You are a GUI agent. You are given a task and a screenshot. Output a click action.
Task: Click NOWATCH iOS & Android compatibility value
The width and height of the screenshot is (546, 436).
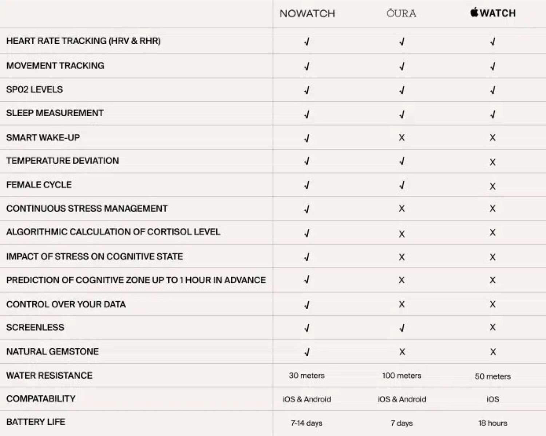point(306,399)
